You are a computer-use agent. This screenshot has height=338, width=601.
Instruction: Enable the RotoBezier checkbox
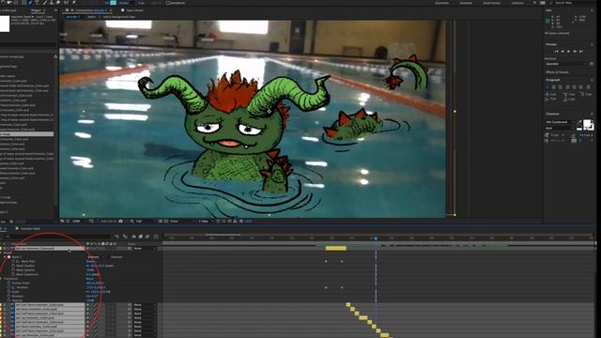click(x=167, y=3)
